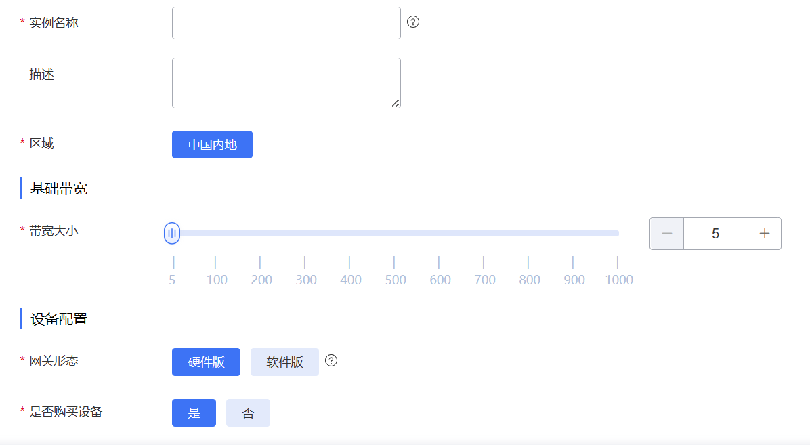Click the help icon next to 软件版

point(331,360)
